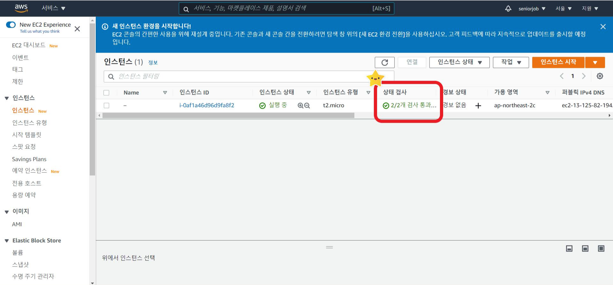This screenshot has width=613, height=285.
Task: Sort by the 인스턴스 상태 column arrow
Action: point(309,93)
